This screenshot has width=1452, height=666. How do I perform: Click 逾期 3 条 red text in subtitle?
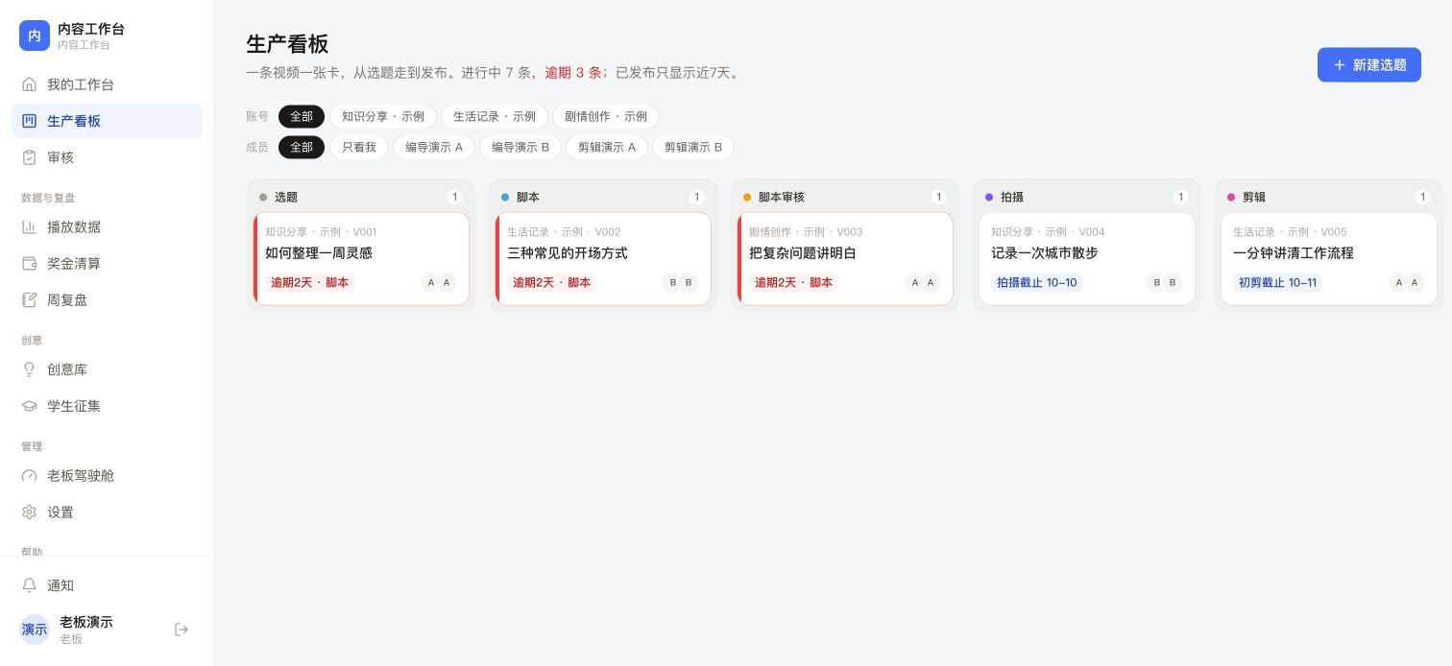pyautogui.click(x=573, y=73)
